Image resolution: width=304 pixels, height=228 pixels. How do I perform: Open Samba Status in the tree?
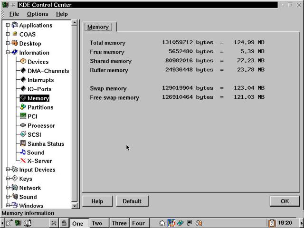45,143
